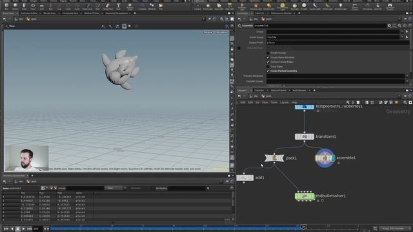This screenshot has height=232, width=413.
Task: Open the Group field dropdown arrow
Action: coord(402,32)
